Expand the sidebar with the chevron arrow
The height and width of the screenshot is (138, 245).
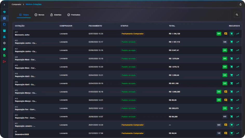[4, 5]
